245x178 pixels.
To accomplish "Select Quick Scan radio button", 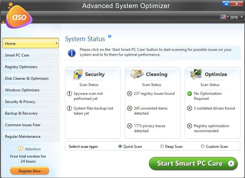I will (x=120, y=146).
